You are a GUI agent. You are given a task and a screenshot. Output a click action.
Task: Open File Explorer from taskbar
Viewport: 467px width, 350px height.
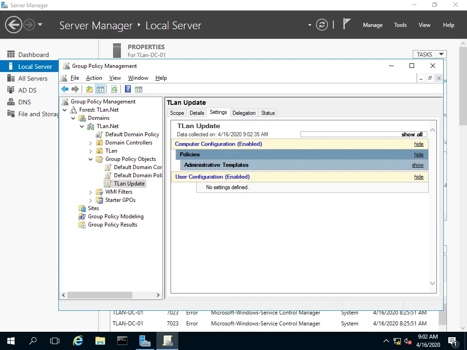pos(100,341)
